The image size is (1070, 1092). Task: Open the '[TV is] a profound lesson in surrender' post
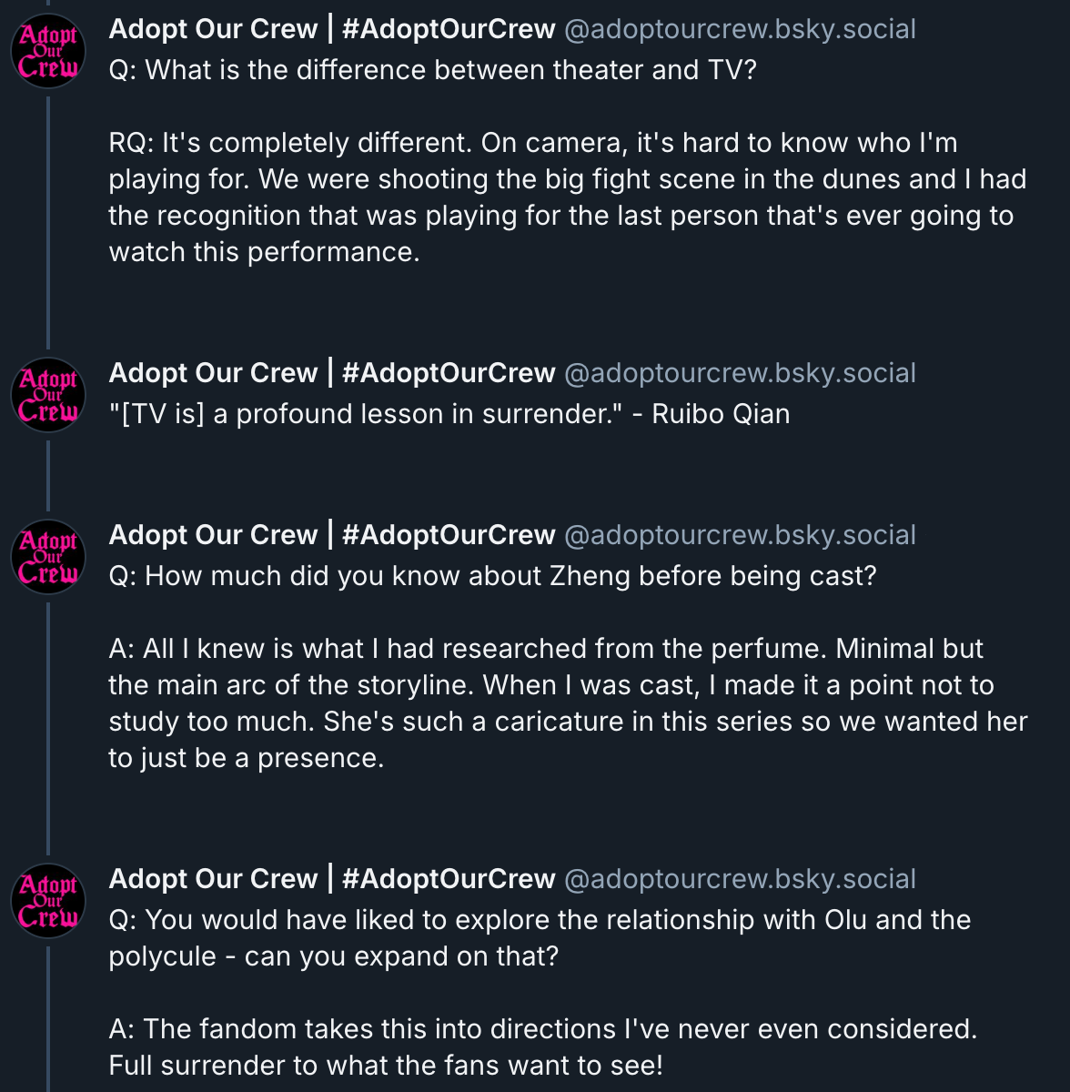[449, 414]
